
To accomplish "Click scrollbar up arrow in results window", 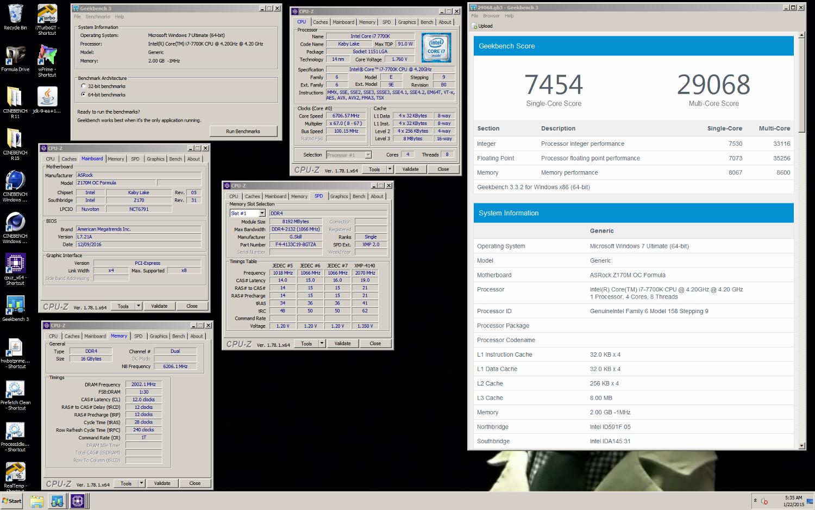I will [x=802, y=35].
